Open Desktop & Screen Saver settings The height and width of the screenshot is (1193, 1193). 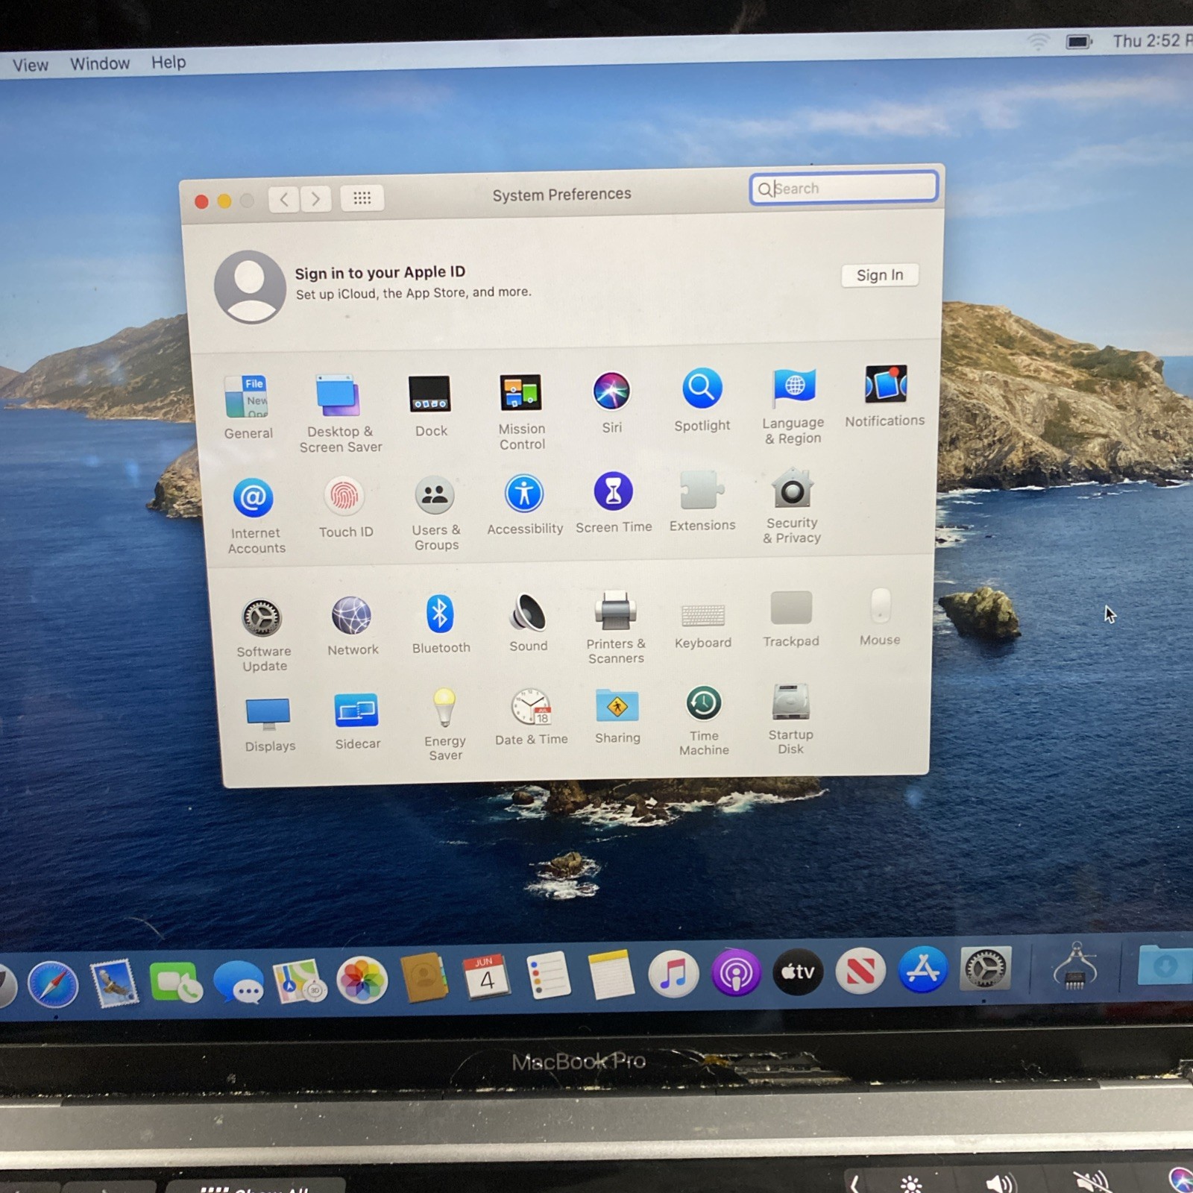tap(339, 396)
